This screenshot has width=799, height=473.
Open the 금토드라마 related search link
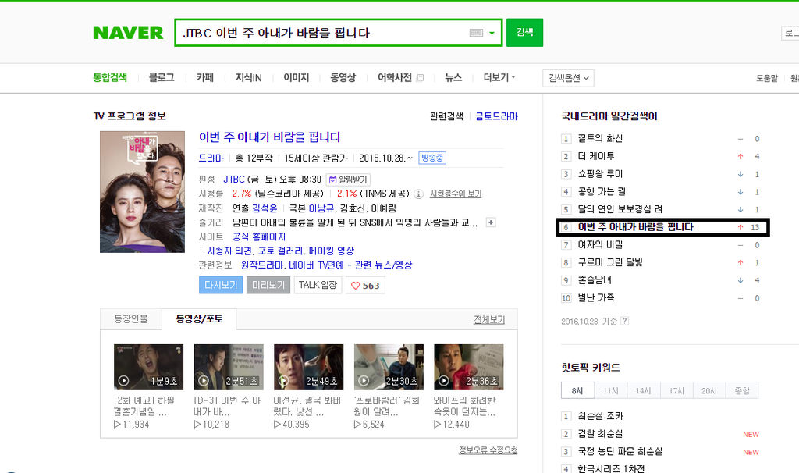pos(496,116)
